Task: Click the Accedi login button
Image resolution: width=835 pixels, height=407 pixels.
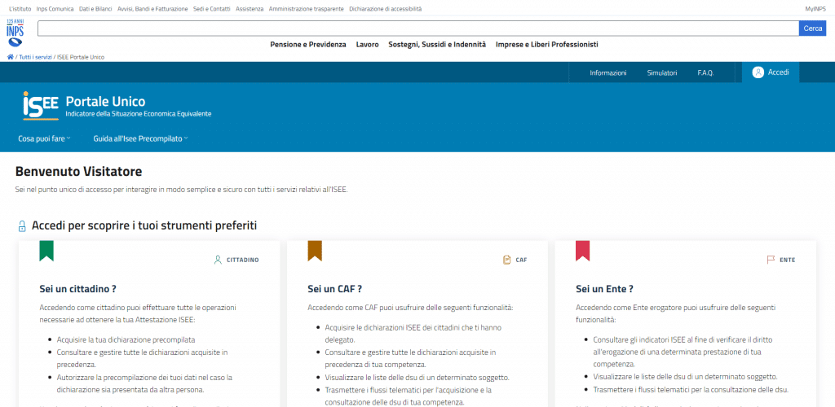Action: (771, 72)
